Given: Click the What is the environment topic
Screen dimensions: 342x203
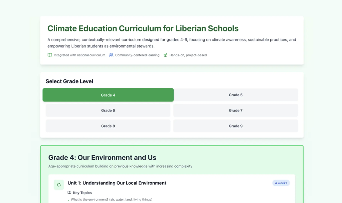Looking at the screenshot, I should (112, 200).
